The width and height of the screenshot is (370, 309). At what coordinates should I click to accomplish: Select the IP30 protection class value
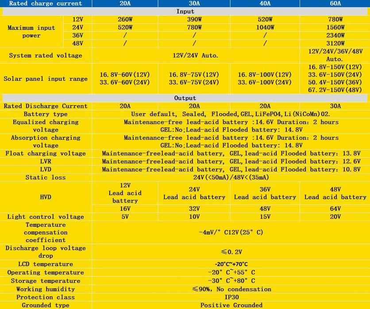231,297
